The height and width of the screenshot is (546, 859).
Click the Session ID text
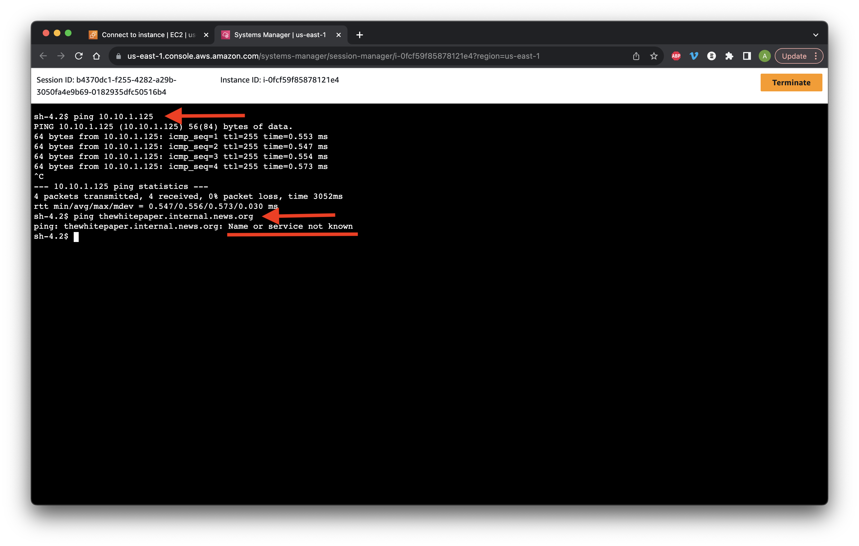pyautogui.click(x=106, y=86)
